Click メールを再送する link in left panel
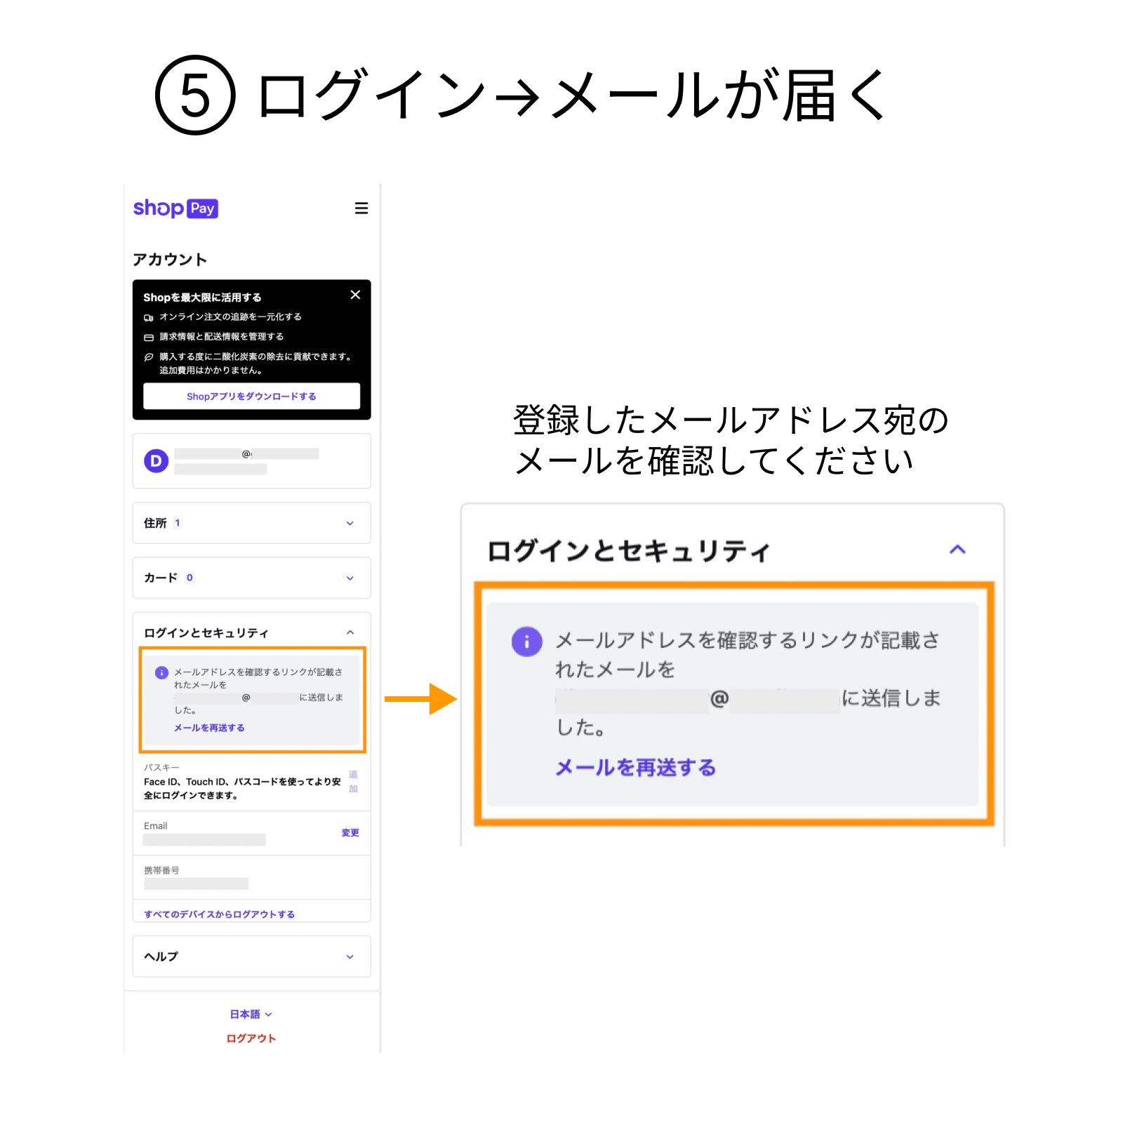This screenshot has height=1123, width=1123. coord(209,728)
